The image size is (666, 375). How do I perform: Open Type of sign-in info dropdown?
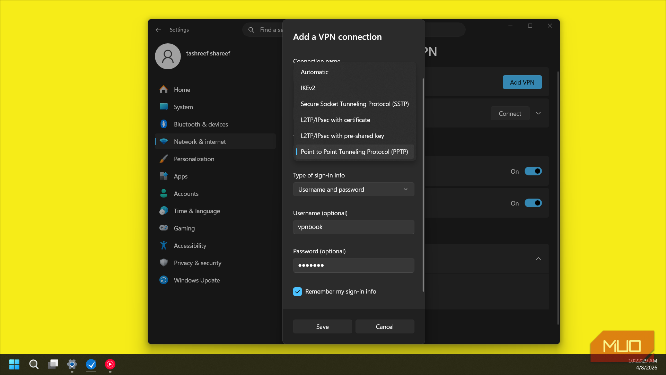[353, 190]
